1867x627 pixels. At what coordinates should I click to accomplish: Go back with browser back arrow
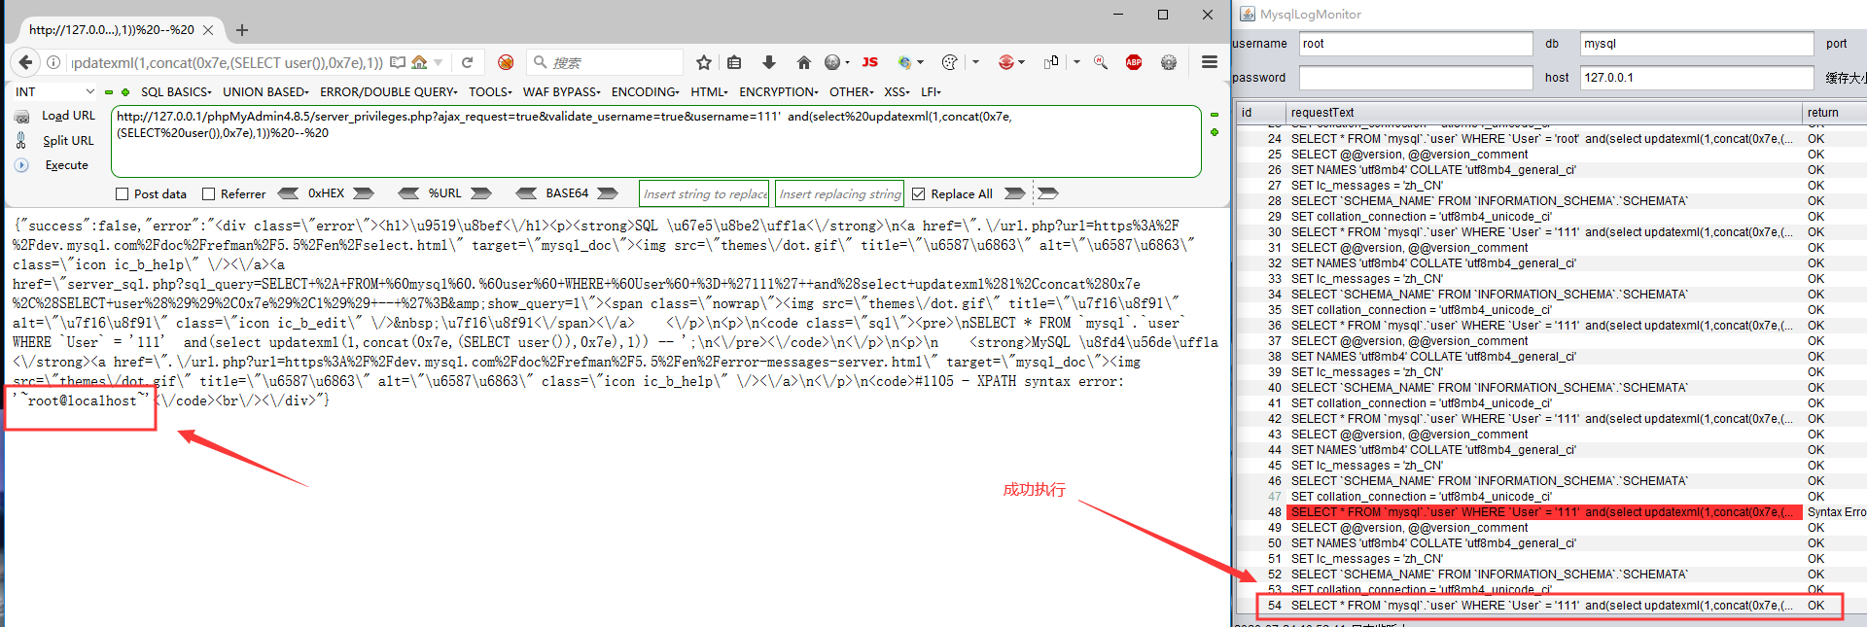point(26,62)
